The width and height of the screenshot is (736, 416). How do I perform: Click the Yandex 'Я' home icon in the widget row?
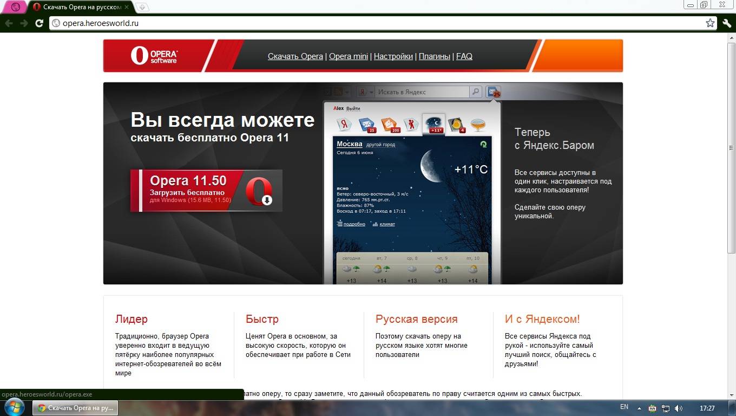[x=344, y=125]
